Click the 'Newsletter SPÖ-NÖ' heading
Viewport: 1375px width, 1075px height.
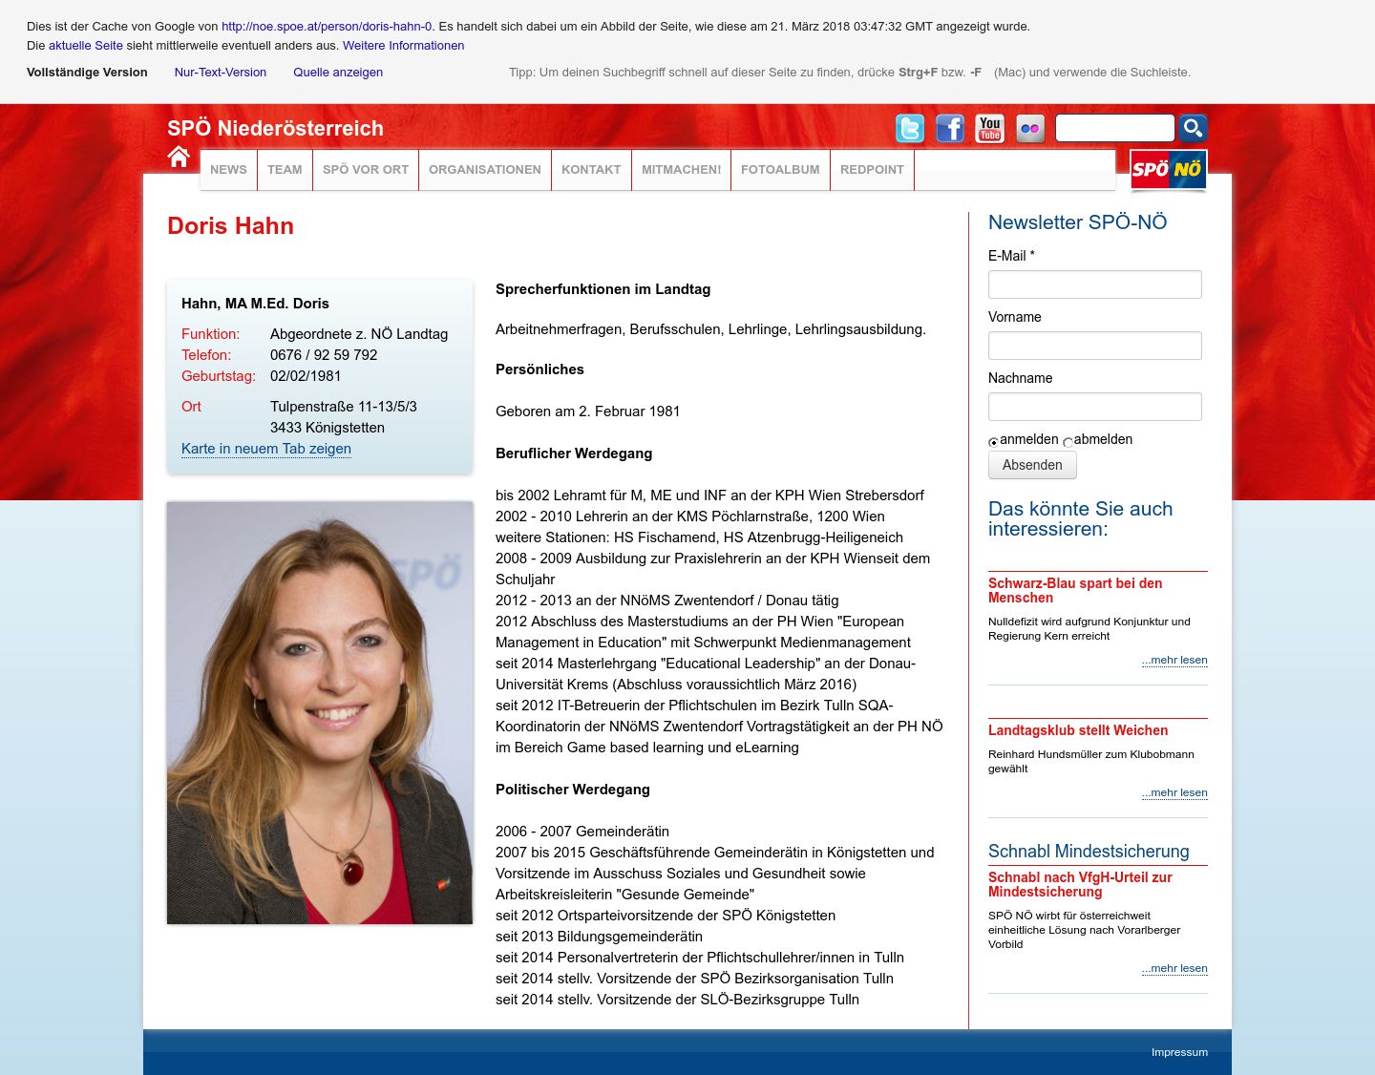(1077, 222)
